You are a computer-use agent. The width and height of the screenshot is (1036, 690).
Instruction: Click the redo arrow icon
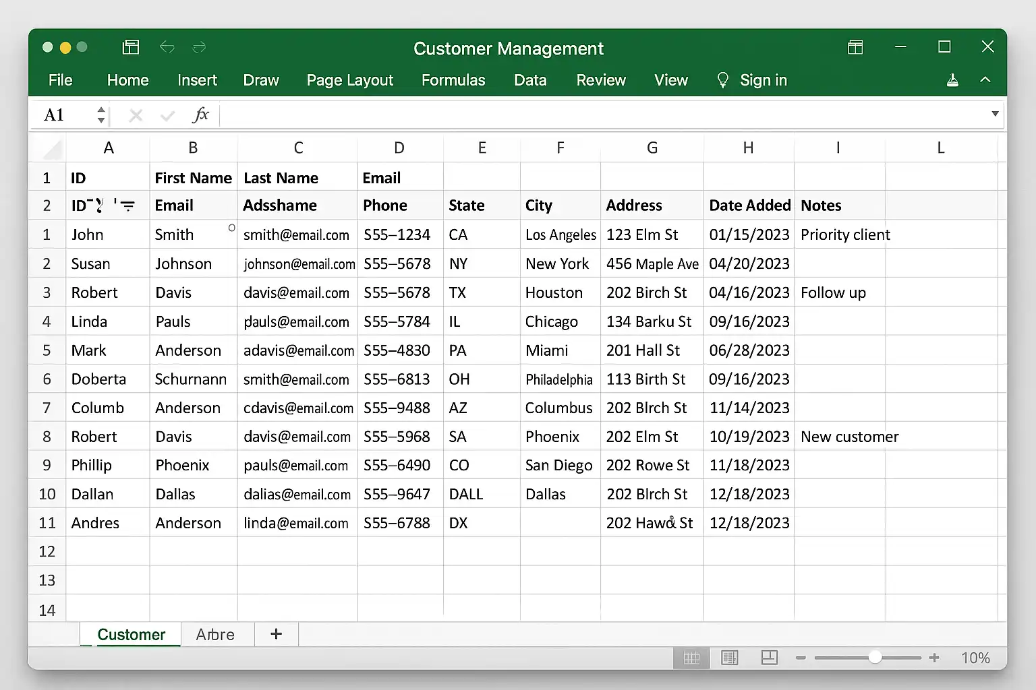pyautogui.click(x=199, y=47)
